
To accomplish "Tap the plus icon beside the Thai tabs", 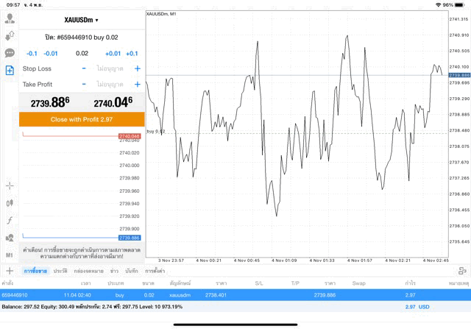I will tap(10, 272).
